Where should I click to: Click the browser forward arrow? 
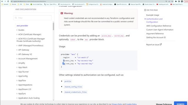coord(5,1)
